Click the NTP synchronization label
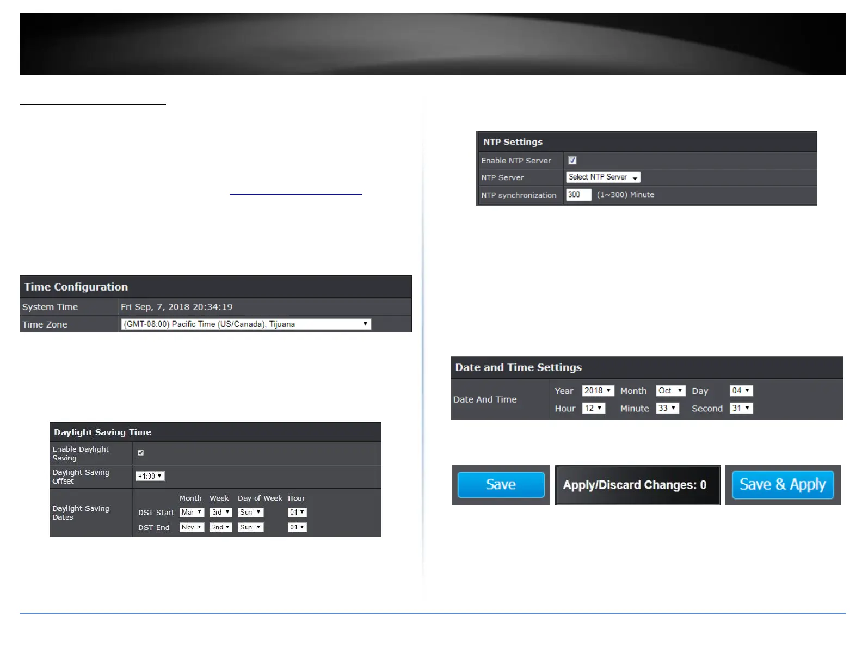 click(x=519, y=195)
